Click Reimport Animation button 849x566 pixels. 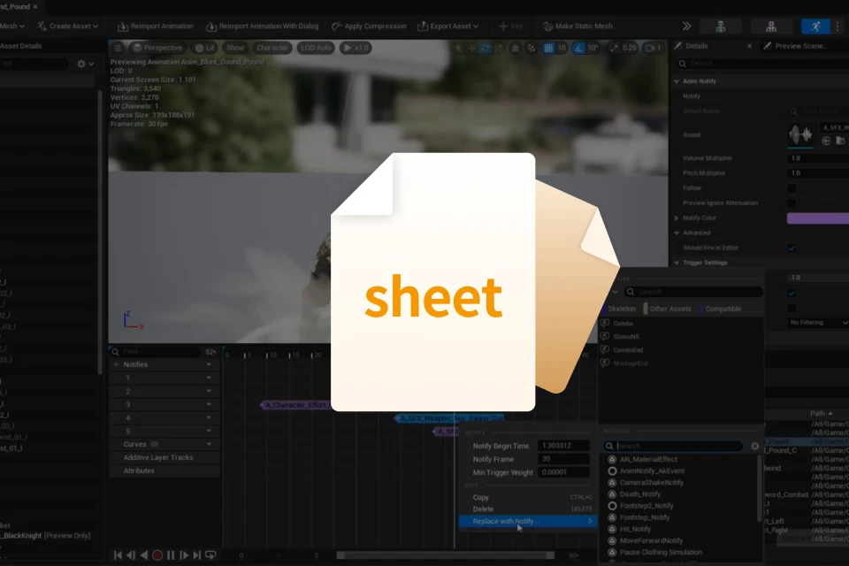pyautogui.click(x=155, y=26)
